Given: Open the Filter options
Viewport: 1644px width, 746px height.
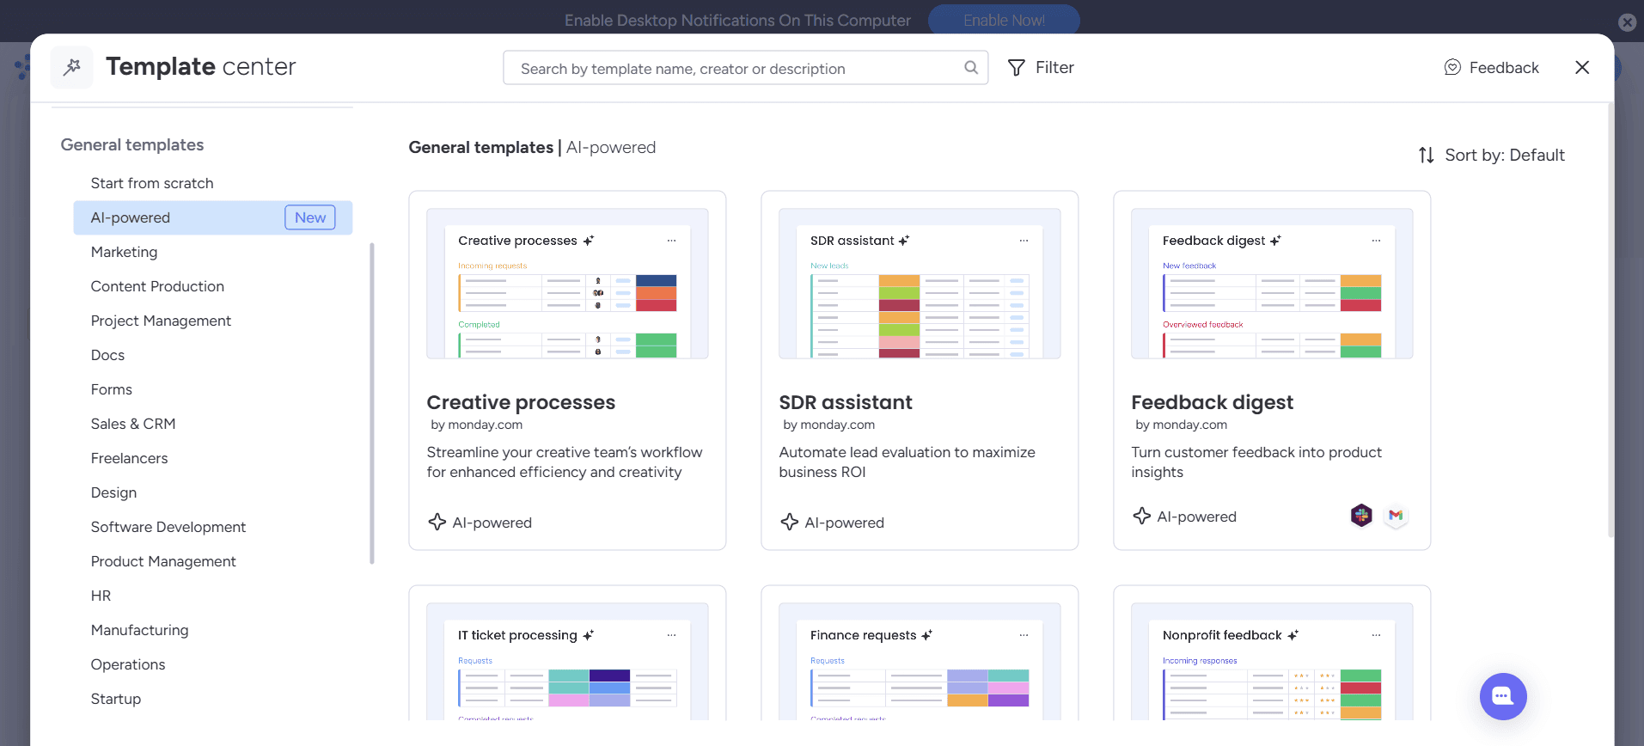Looking at the screenshot, I should (x=1041, y=67).
